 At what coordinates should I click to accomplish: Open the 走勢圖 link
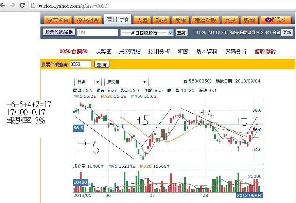(x=103, y=51)
